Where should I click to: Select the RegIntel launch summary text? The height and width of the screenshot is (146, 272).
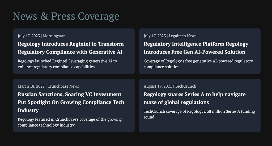[67, 64]
